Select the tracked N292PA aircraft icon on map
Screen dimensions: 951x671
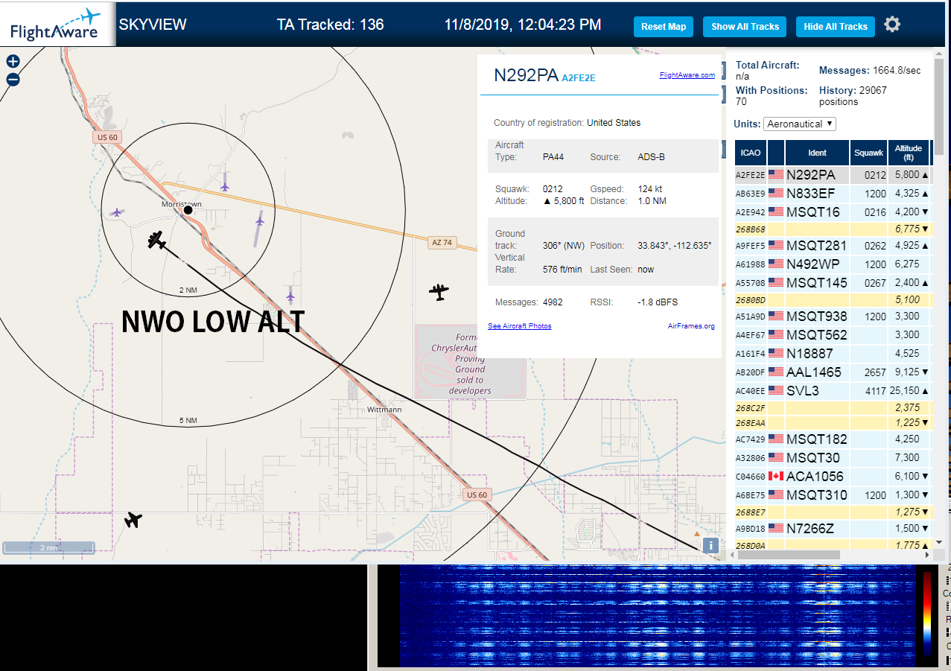(156, 240)
